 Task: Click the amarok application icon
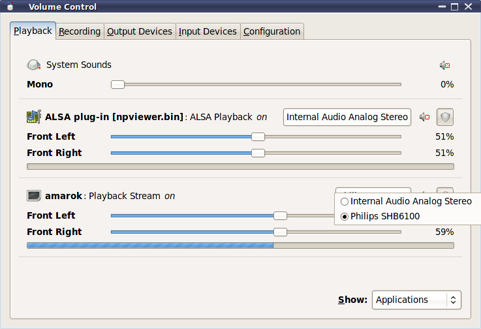point(34,196)
